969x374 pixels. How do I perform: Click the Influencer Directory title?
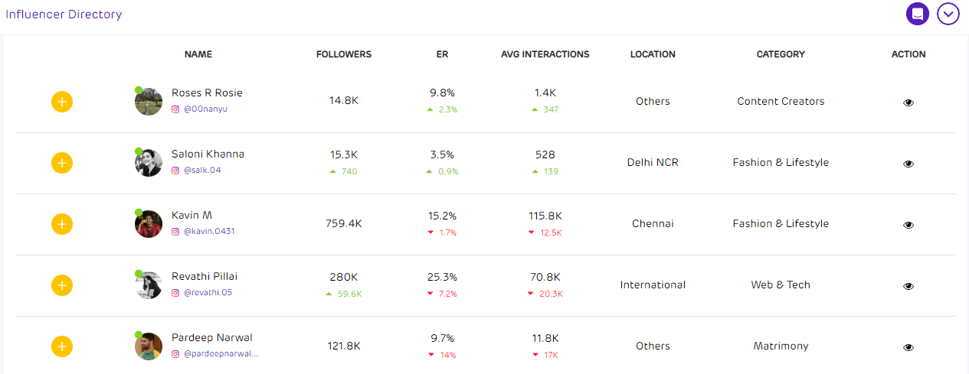[x=64, y=15]
